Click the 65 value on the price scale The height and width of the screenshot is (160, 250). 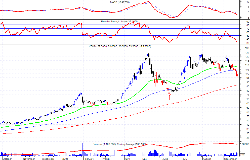248,104
